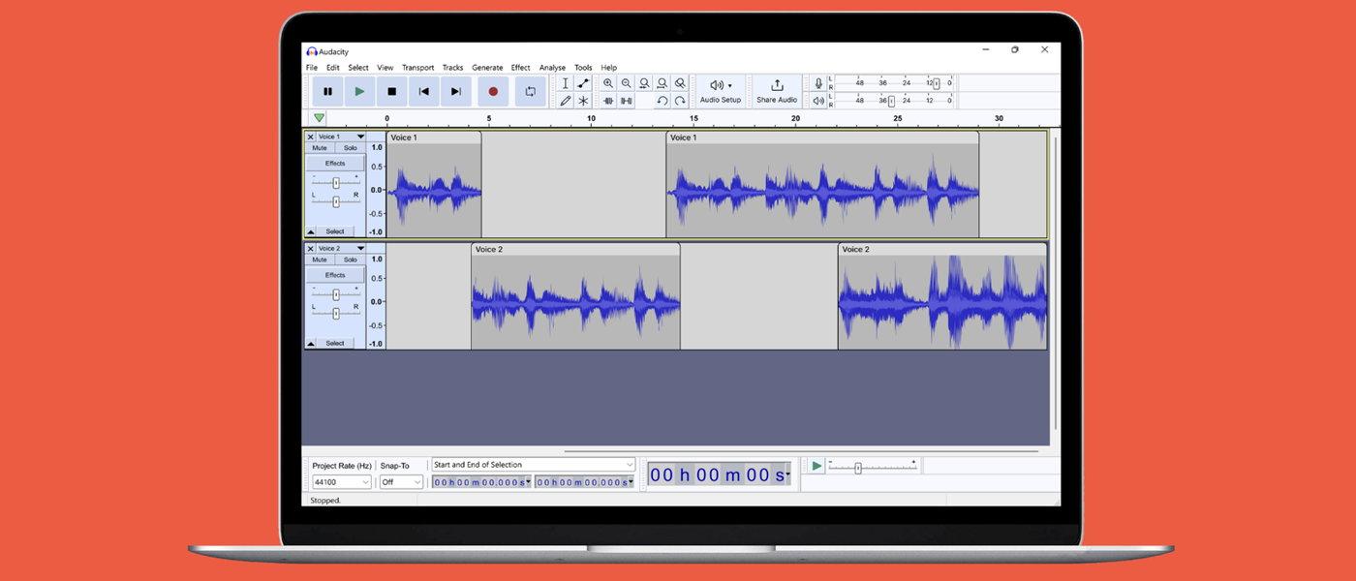This screenshot has width=1356, height=581.
Task: Mute the Voice 2 track
Action: 320,260
